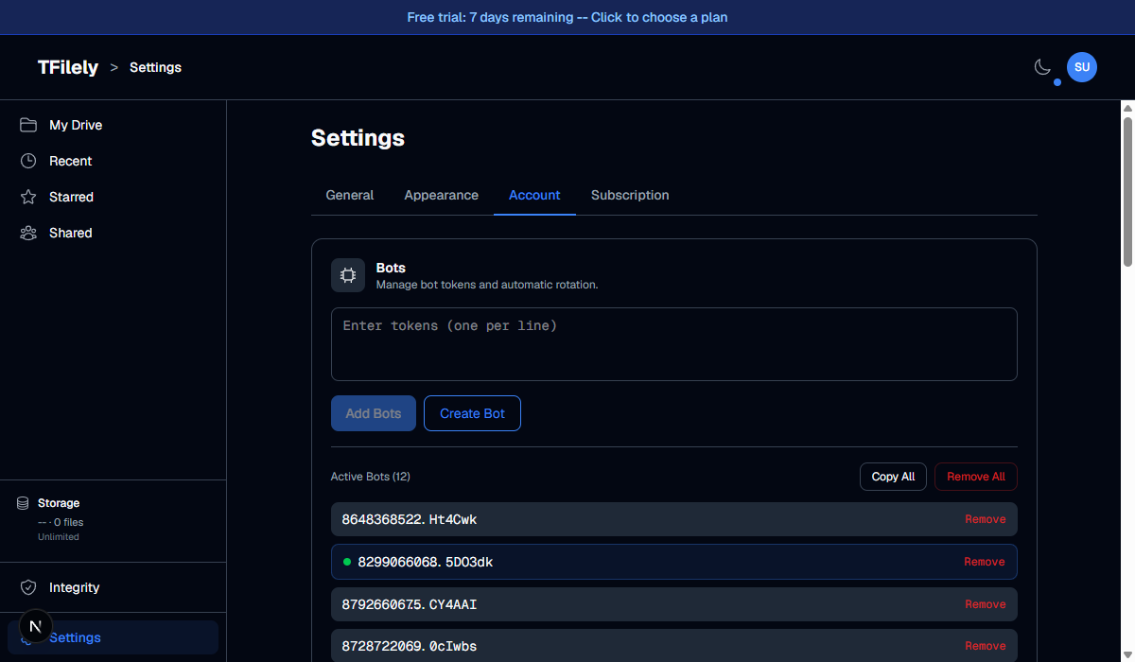Remove bot 8299066068.5DO3dk
Image resolution: width=1135 pixels, height=662 pixels.
[984, 562]
